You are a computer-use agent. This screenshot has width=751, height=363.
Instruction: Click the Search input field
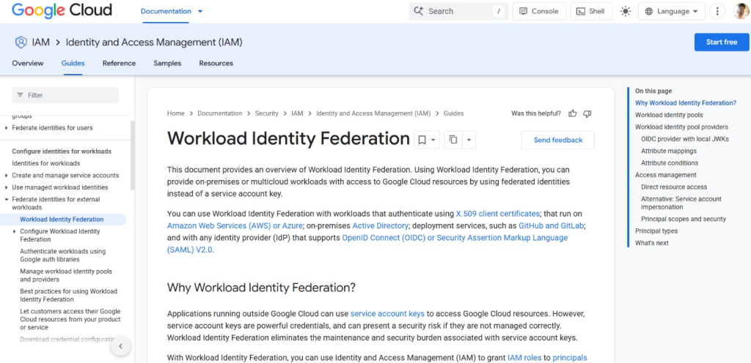tap(458, 11)
